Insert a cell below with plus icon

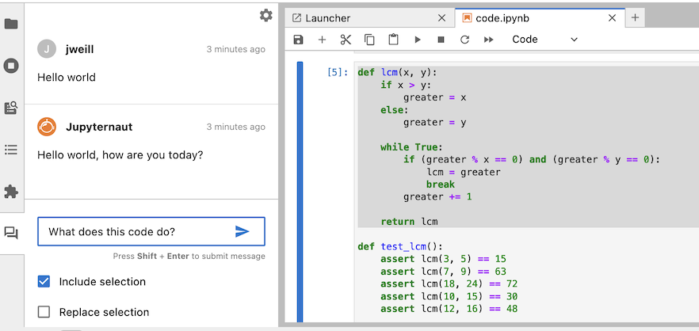pos(322,40)
